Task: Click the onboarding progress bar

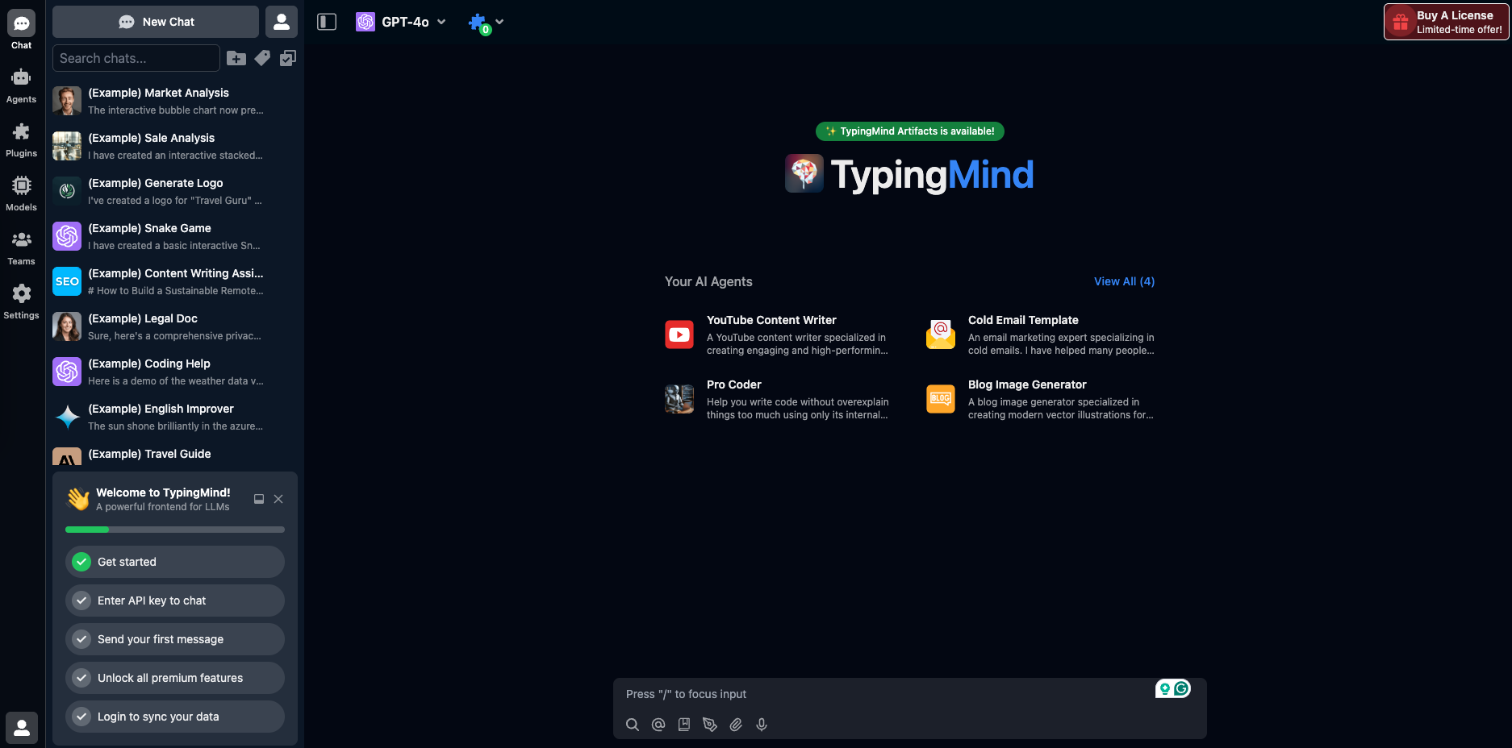Action: [174, 530]
